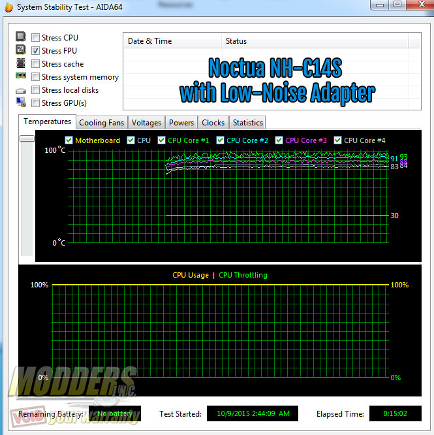The image size is (434, 435).
Task: Click the 100°C temperature axis label
Action: pos(55,150)
